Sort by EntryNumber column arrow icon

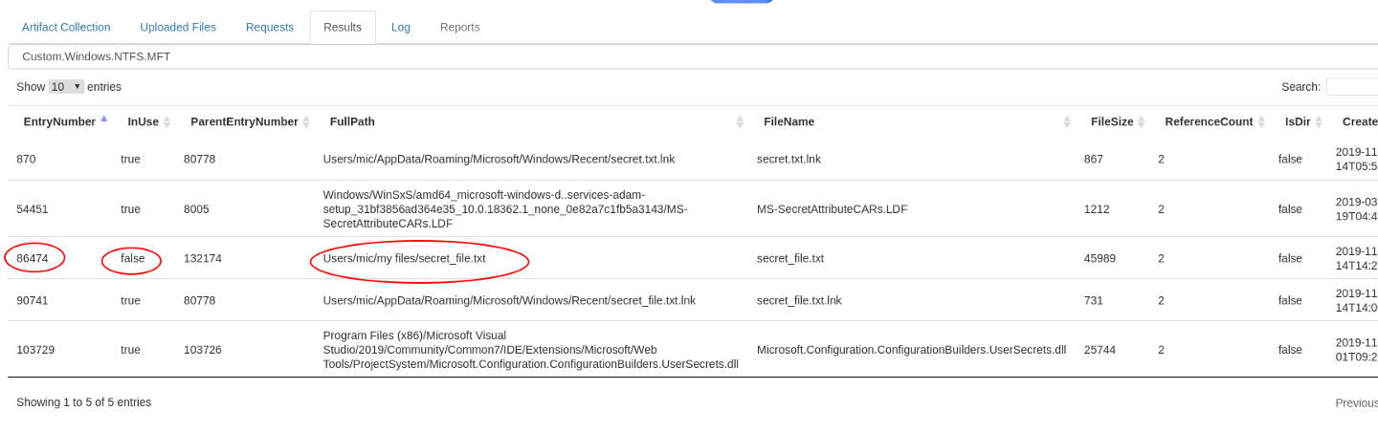point(103,120)
